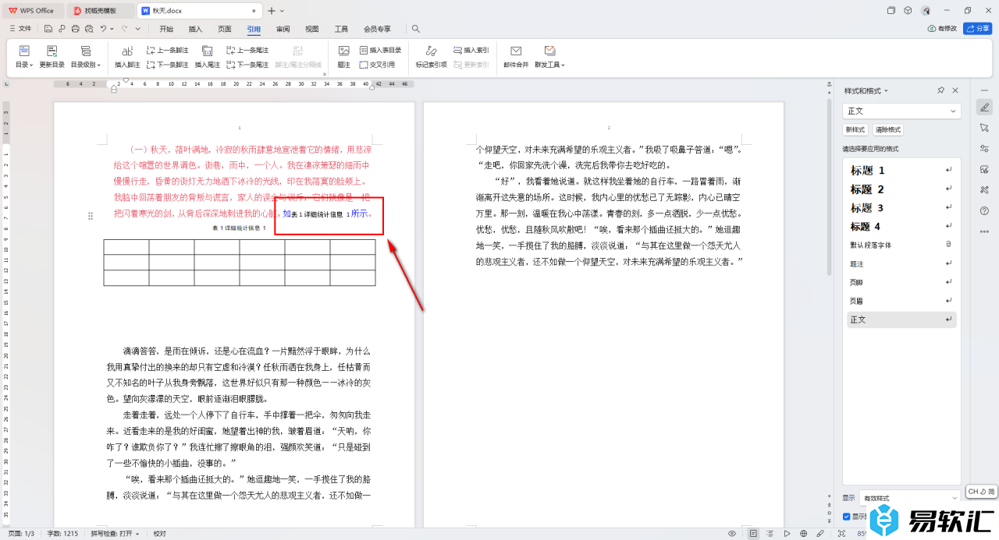Click 标记索引项
999x540 pixels.
coord(432,56)
